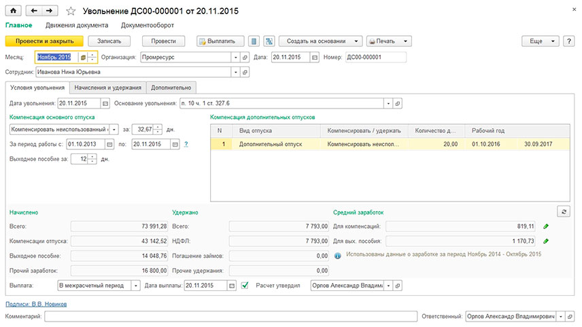Open the Сотрудник card with its open icon
The image size is (582, 327).
245,72
